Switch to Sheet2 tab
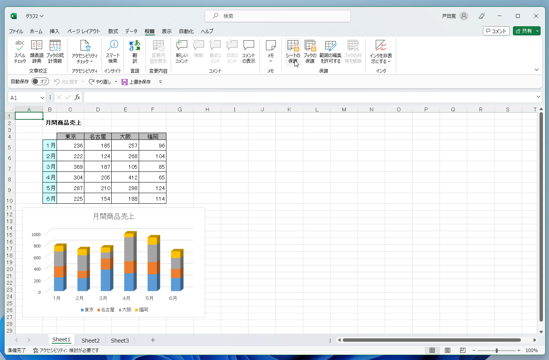 pos(90,340)
